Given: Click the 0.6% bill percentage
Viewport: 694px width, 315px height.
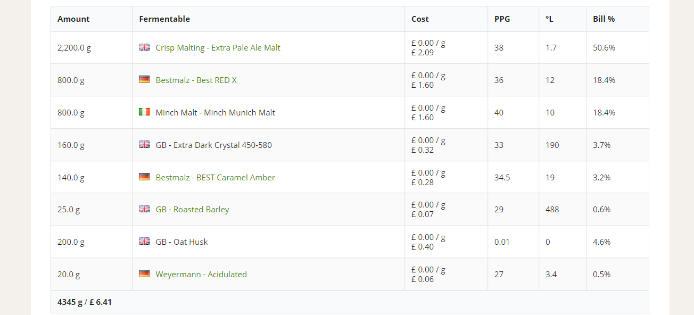Looking at the screenshot, I should (x=602, y=209).
